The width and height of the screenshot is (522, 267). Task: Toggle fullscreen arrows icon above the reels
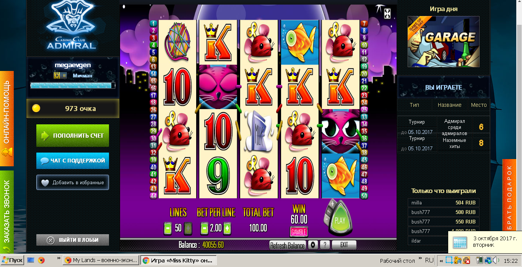[x=387, y=13]
